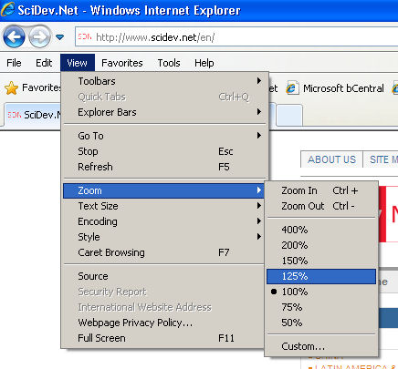The width and height of the screenshot is (398, 369).
Task: Set zoom level to 50%
Action: click(321, 323)
